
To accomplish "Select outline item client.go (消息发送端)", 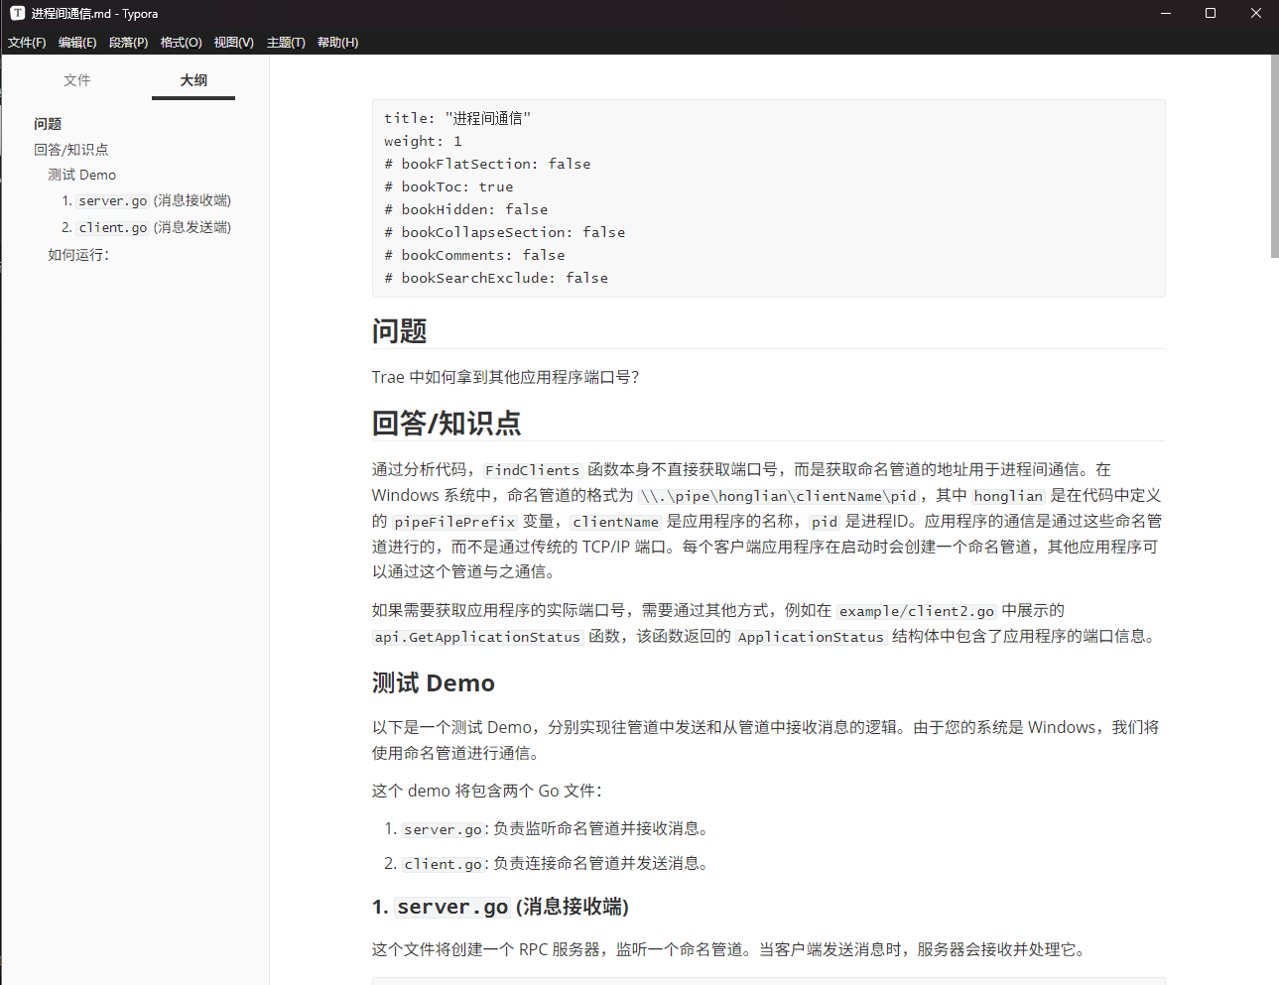I will pyautogui.click(x=147, y=227).
